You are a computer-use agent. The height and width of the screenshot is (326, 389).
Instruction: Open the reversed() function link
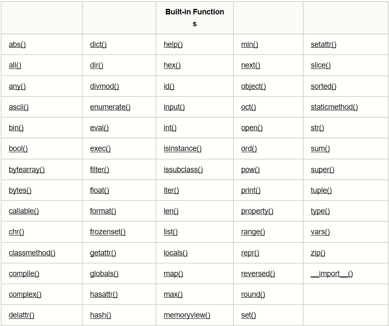point(258,274)
